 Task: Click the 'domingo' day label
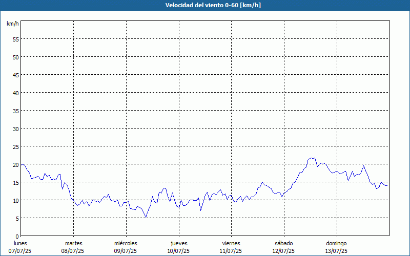336,243
